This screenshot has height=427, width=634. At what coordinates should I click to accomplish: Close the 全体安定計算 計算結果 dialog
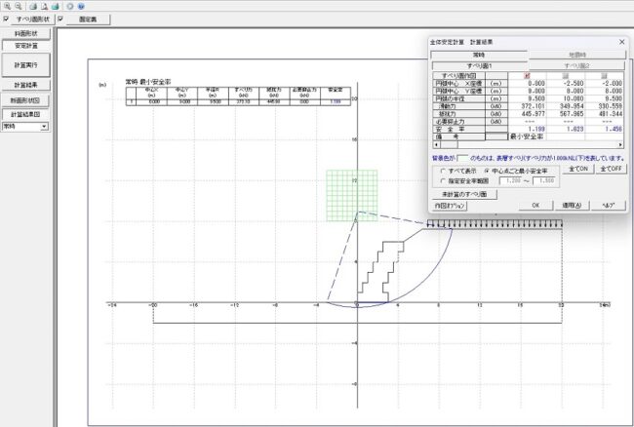pyautogui.click(x=622, y=42)
